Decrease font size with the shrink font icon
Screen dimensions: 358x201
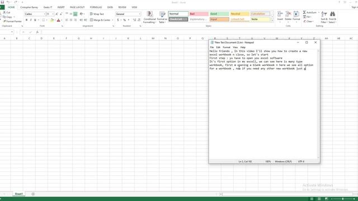tap(61, 14)
